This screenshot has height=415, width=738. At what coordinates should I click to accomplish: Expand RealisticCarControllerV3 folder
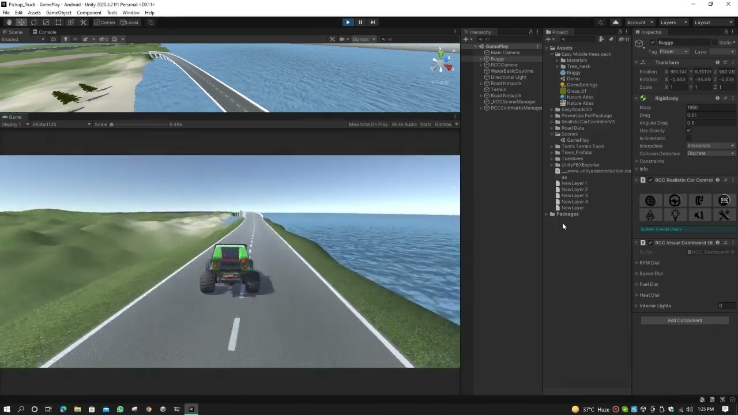click(x=552, y=122)
